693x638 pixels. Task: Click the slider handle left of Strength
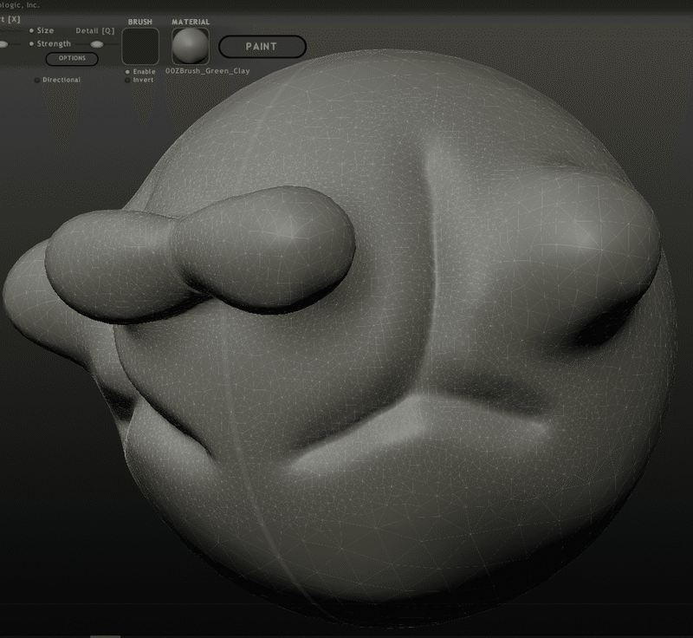point(3,44)
